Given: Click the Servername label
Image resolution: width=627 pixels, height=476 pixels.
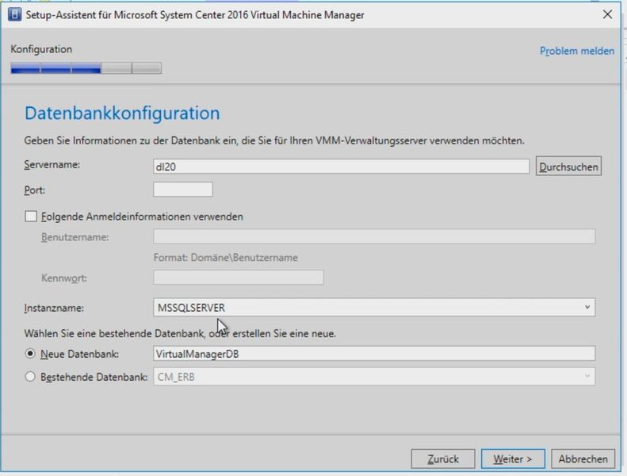Looking at the screenshot, I should coord(52,165).
